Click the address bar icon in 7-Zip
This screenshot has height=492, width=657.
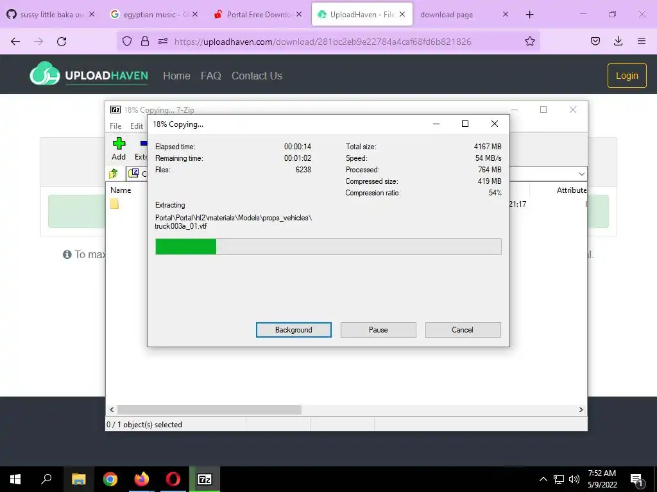(133, 173)
